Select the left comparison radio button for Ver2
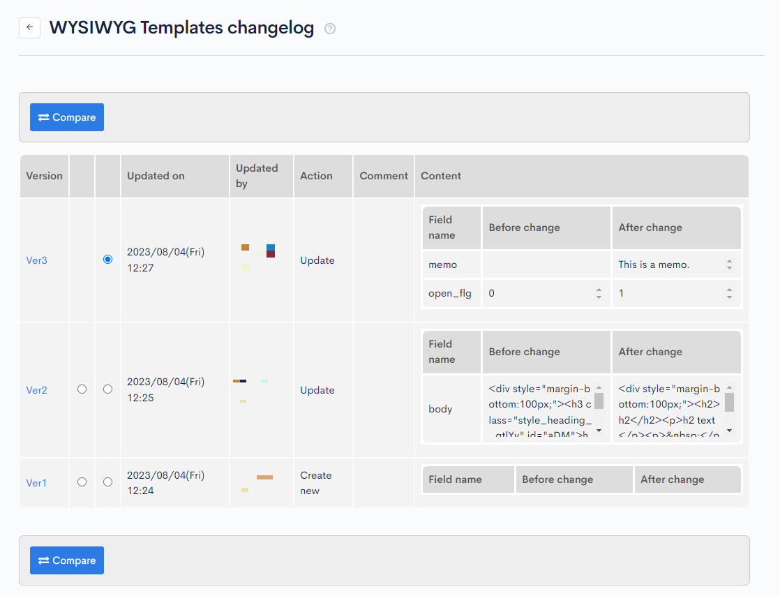Image resolution: width=780 pixels, height=596 pixels. point(82,389)
